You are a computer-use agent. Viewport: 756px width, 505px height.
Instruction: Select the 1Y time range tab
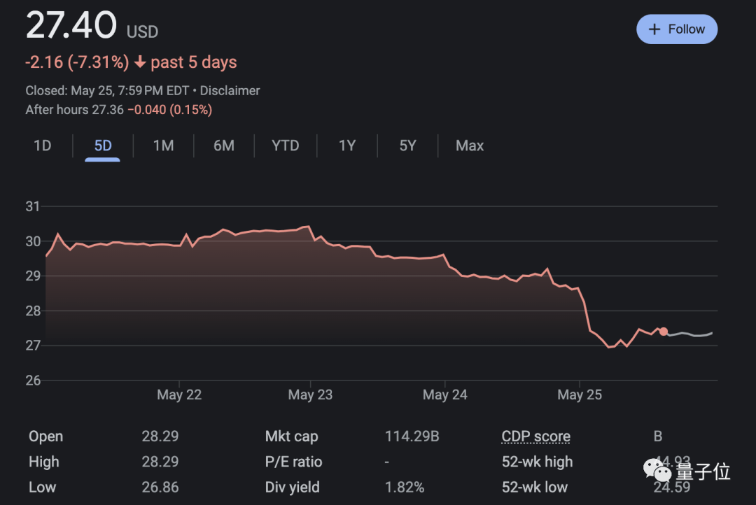[347, 145]
